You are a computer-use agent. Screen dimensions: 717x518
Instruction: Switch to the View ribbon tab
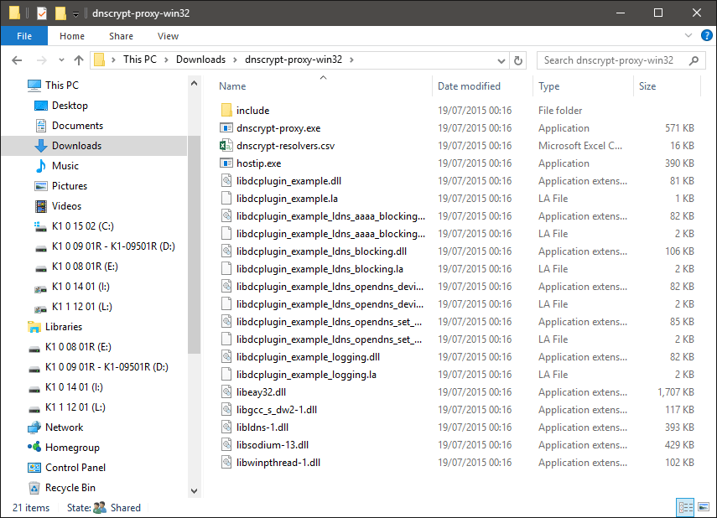point(168,36)
